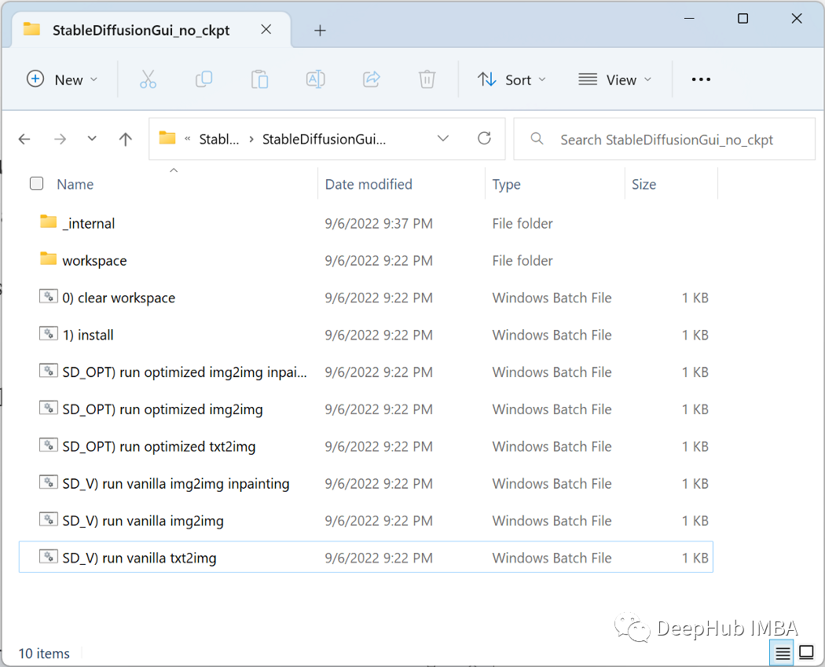Click the Delete trash can icon
The width and height of the screenshot is (825, 667).
pyautogui.click(x=427, y=79)
